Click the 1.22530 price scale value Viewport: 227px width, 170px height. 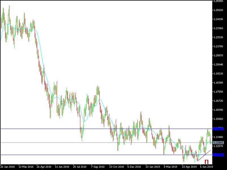[x=218, y=37]
